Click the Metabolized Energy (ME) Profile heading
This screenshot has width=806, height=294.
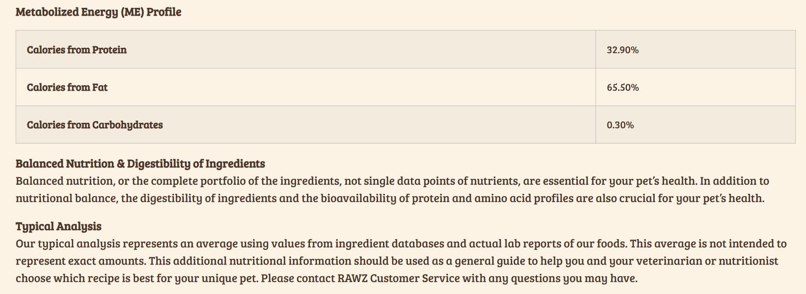tap(98, 12)
